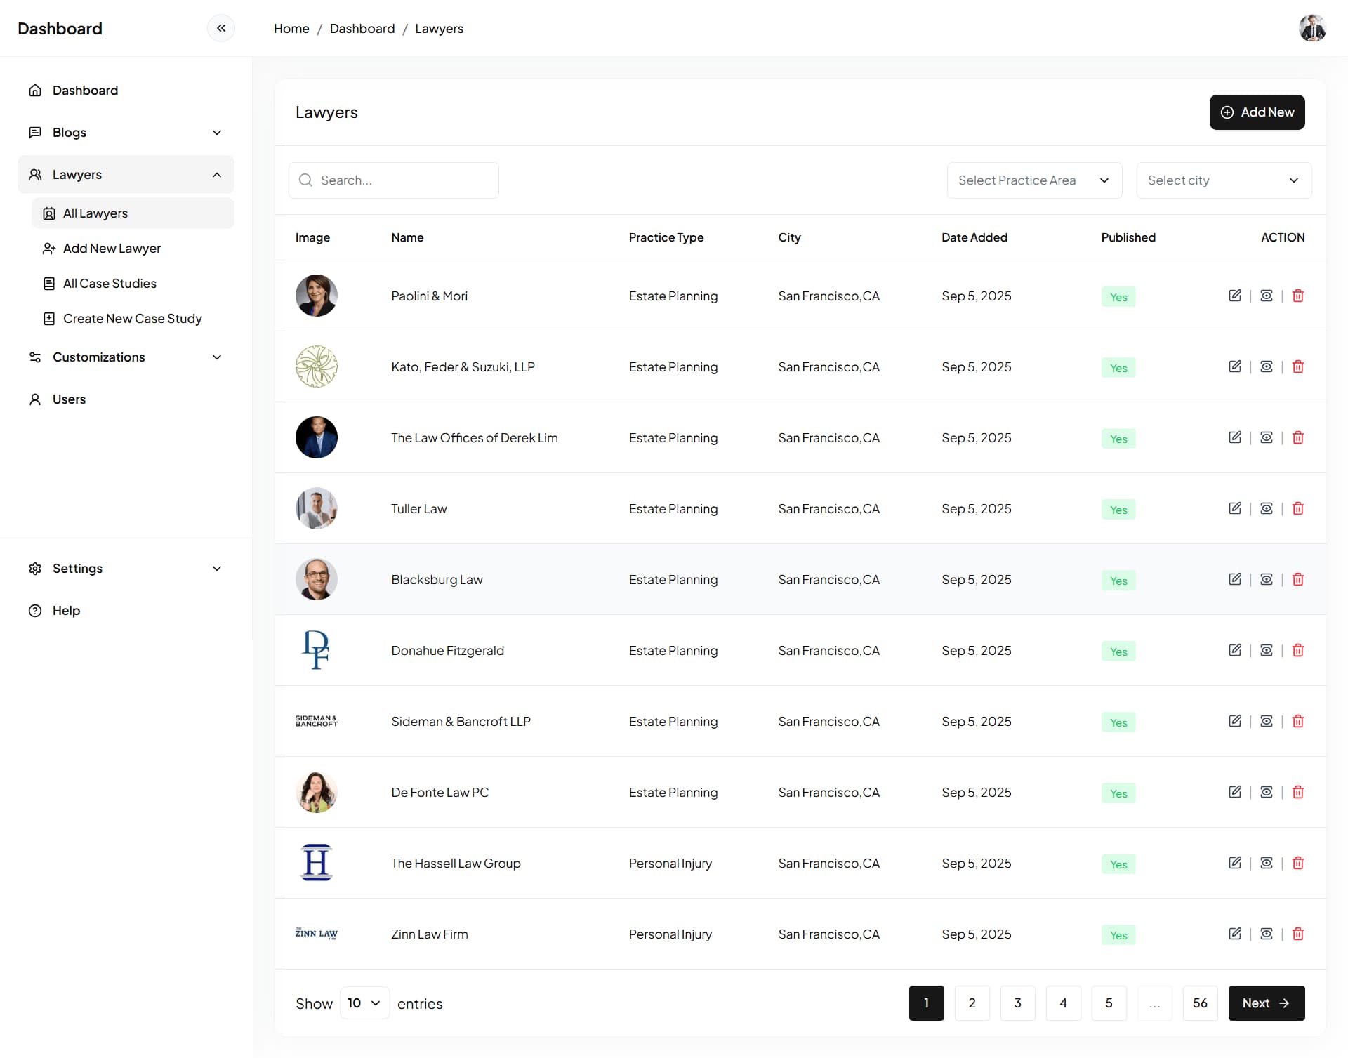
Task: Delete Kato, Feder & Suzuki via trash icon
Action: 1298,366
